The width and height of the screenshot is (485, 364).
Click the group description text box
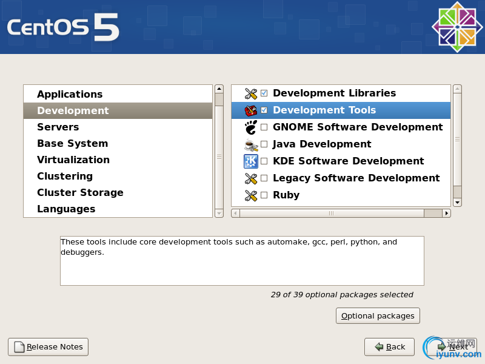click(242, 261)
